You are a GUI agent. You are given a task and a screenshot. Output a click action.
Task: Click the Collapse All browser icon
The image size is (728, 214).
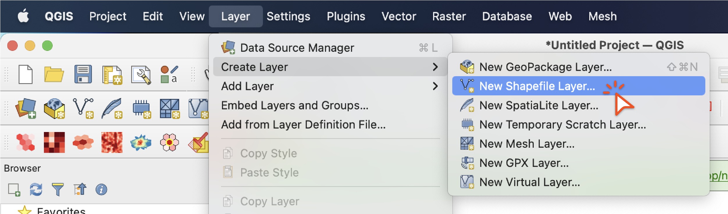80,189
